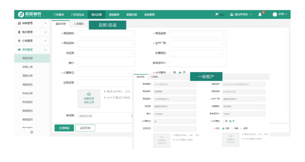Open the 患者服务 top menu
This screenshot has height=162, width=305.
(x=114, y=15)
